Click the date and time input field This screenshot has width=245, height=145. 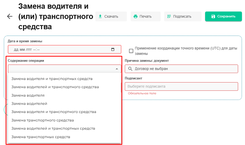(x=60, y=49)
